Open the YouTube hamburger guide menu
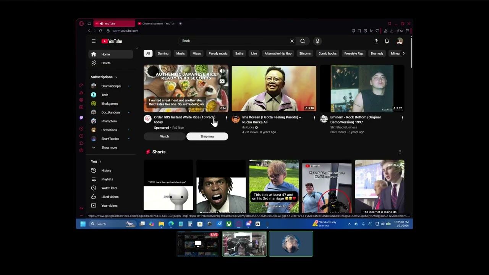 [93, 41]
